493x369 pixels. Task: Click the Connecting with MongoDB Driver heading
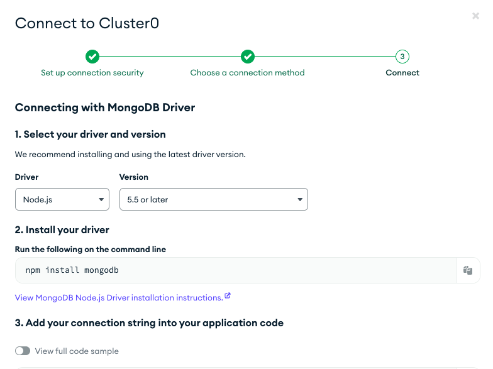[105, 107]
